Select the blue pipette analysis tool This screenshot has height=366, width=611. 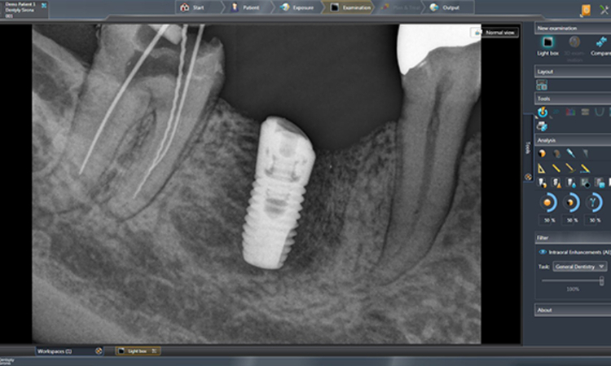click(571, 153)
